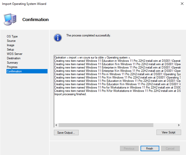Click the left arrow of horizontal scrollbar
The height and width of the screenshot is (155, 186).
56,125
